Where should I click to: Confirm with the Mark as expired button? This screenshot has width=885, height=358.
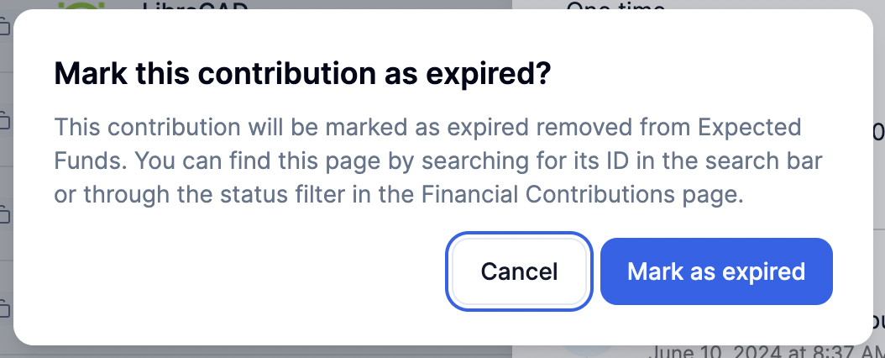point(716,271)
